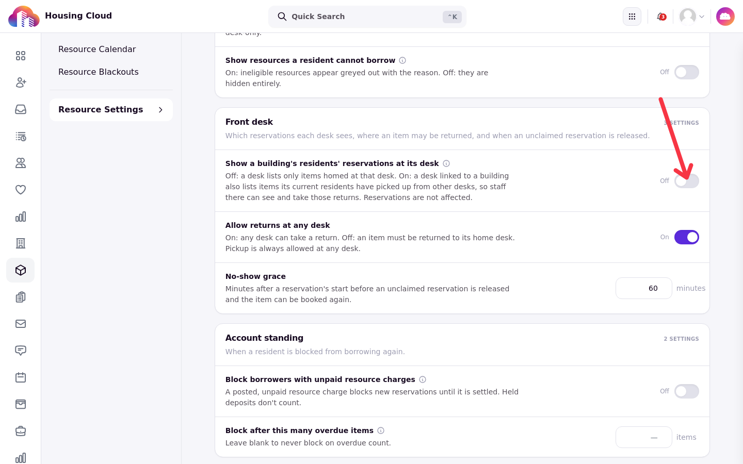Image resolution: width=743 pixels, height=464 pixels.
Task: Click the No-show grace minutes field
Action: [x=644, y=288]
